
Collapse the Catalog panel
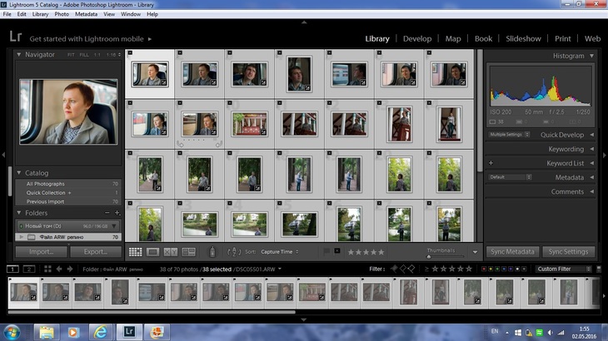point(18,173)
